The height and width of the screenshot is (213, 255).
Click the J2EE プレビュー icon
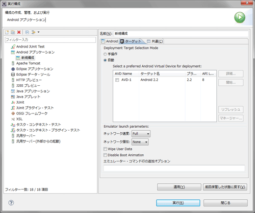click(x=13, y=86)
